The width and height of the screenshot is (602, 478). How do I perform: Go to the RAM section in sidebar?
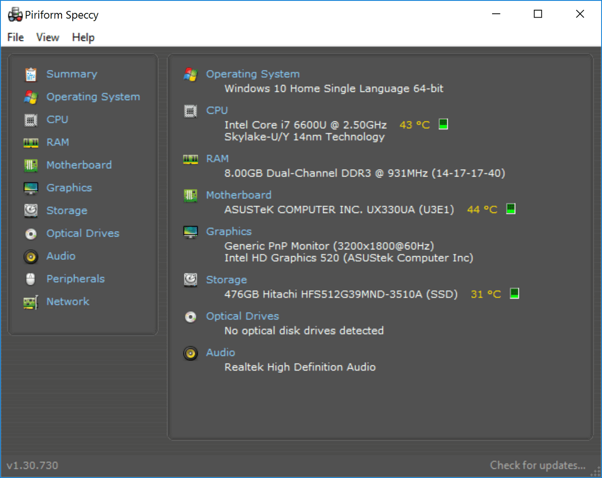[58, 142]
